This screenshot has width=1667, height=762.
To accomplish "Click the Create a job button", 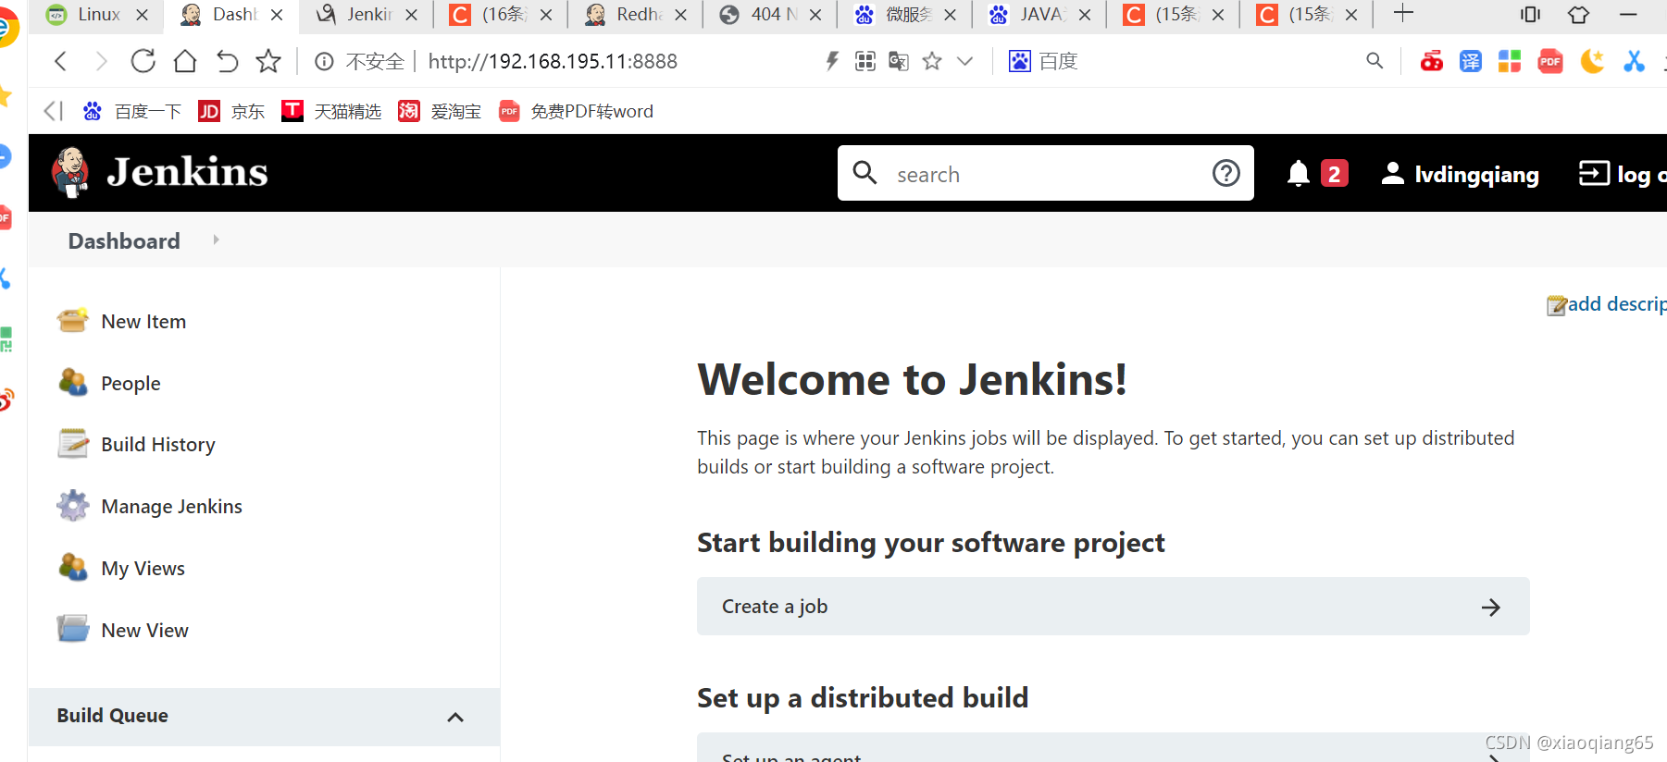I will coord(1113,607).
